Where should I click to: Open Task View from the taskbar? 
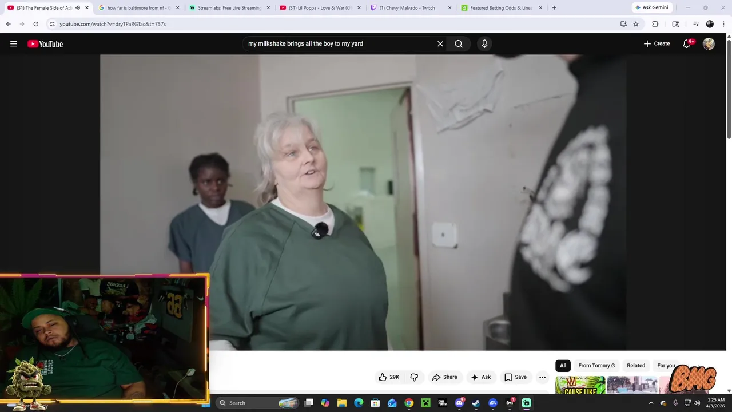pyautogui.click(x=308, y=403)
